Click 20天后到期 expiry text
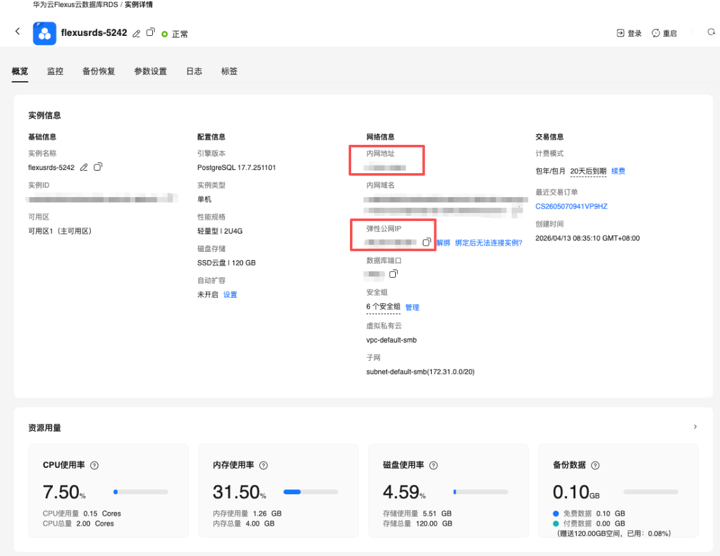This screenshot has height=556, width=720. pyautogui.click(x=588, y=171)
